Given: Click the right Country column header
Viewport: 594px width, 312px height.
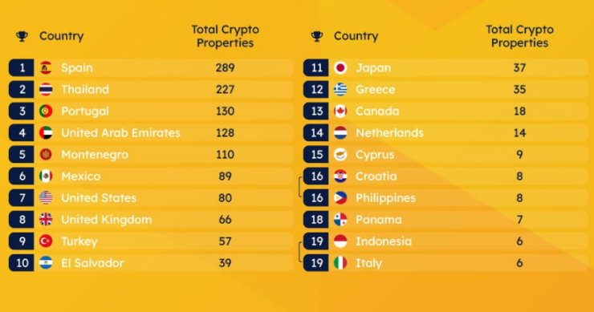Looking at the screenshot, I should 356,36.
